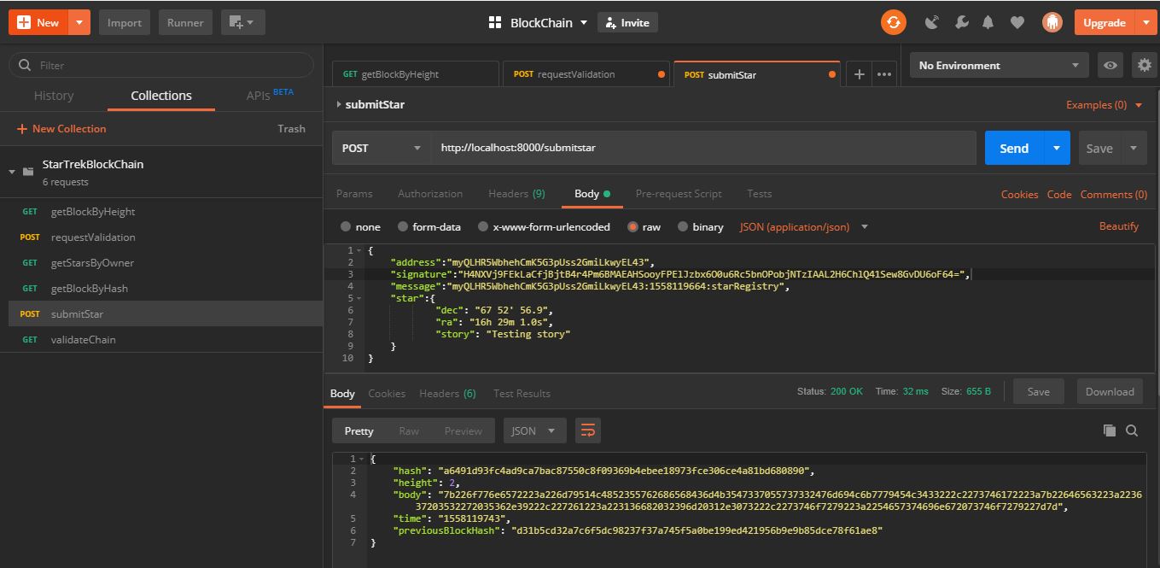
Task: Click the Beautify link
Action: (x=1119, y=226)
